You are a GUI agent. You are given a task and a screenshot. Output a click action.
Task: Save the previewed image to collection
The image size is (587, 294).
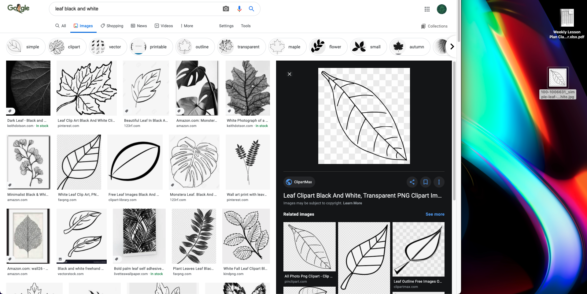pyautogui.click(x=426, y=182)
